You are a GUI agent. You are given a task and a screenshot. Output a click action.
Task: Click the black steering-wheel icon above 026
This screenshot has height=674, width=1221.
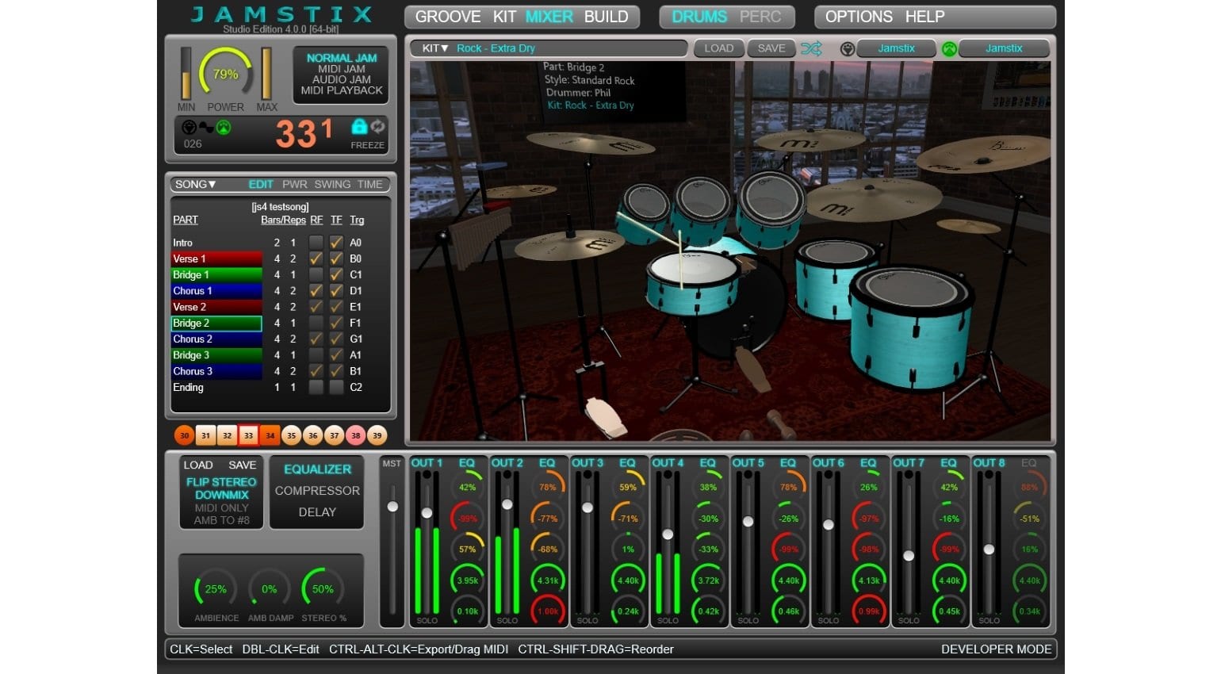click(189, 127)
